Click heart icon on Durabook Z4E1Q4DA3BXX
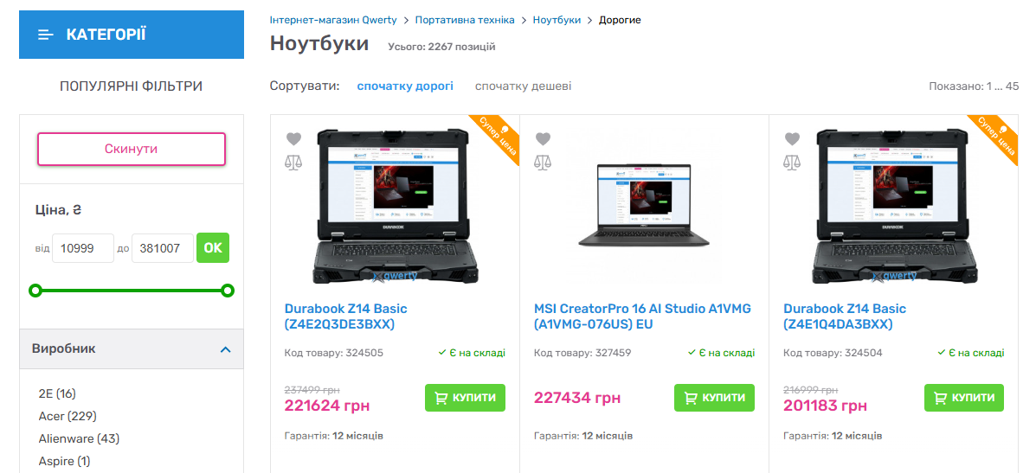 coord(792,139)
